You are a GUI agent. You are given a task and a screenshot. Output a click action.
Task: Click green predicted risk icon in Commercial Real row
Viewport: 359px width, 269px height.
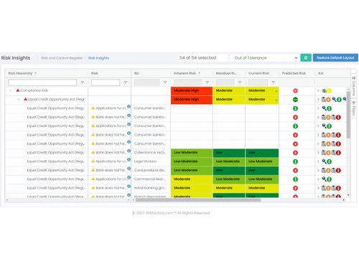[295, 179]
